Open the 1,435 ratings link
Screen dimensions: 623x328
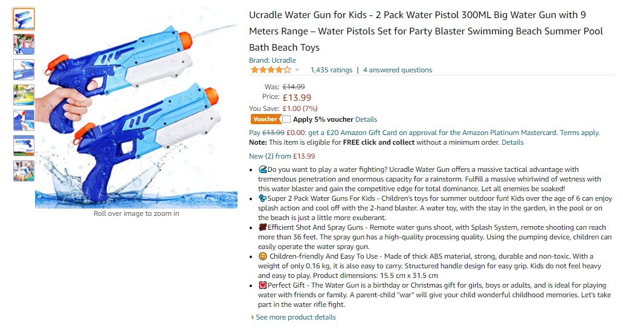[331, 70]
